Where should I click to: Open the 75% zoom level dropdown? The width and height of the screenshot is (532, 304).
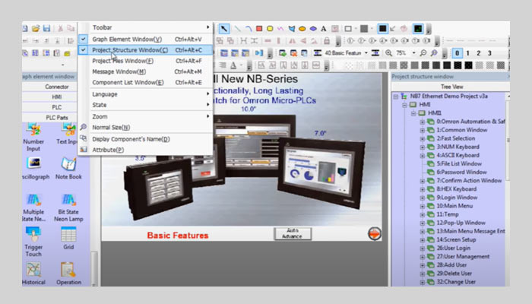coord(413,53)
